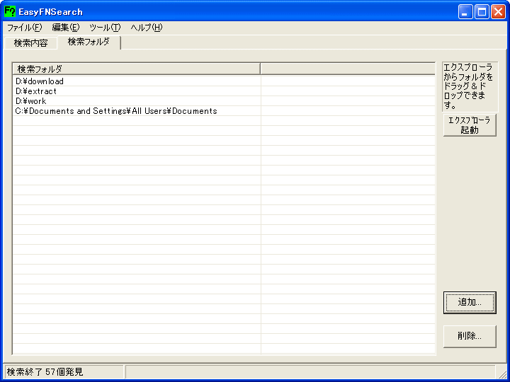Open the ヘルプ(H) menu
The height and width of the screenshot is (382, 510).
tap(147, 28)
